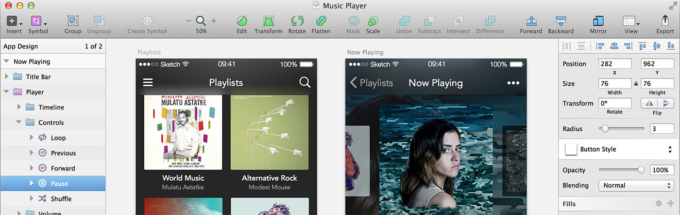Click the Rotate degrees input field

614,103
